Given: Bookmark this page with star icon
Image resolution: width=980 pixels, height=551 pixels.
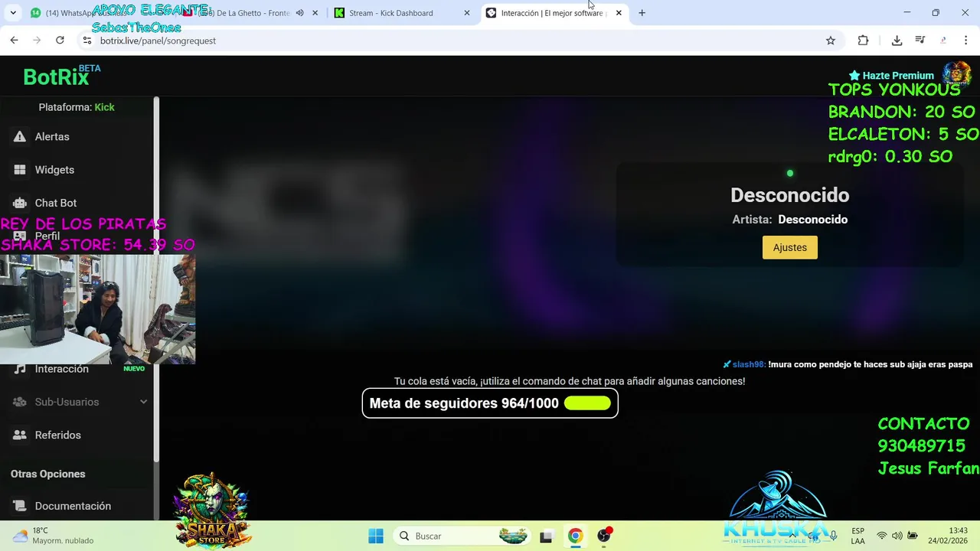Looking at the screenshot, I should 831,41.
